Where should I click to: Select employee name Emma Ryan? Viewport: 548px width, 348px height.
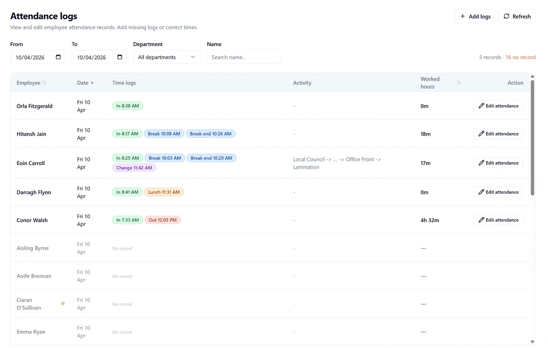pyautogui.click(x=31, y=332)
